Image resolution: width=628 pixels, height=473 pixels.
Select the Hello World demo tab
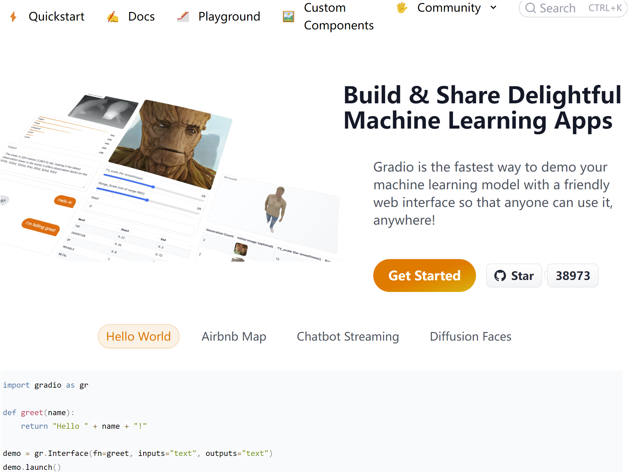click(138, 336)
